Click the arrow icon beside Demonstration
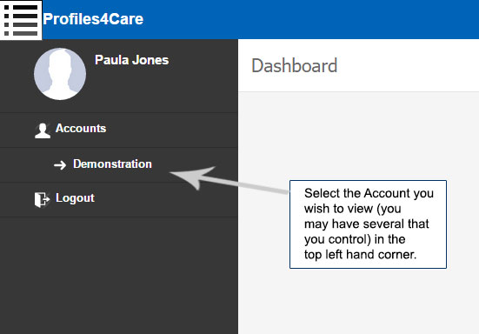This screenshot has width=479, height=334. 60,165
